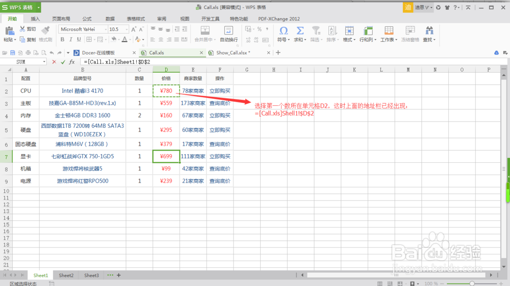Click the font color A swatch
The width and height of the screenshot is (510, 286).
124,40
